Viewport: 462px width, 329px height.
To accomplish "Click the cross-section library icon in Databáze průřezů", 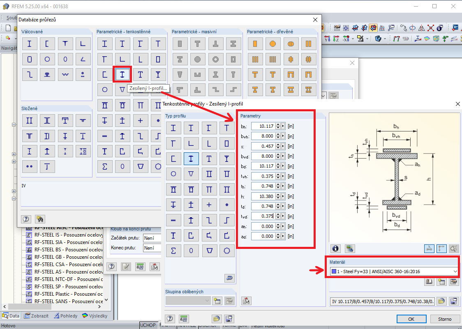I will coord(40,219).
